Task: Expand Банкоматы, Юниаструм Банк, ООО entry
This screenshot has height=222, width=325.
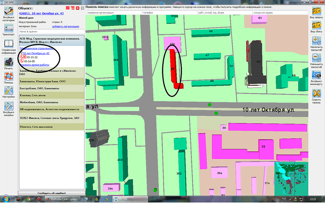Action: (x=52, y=81)
